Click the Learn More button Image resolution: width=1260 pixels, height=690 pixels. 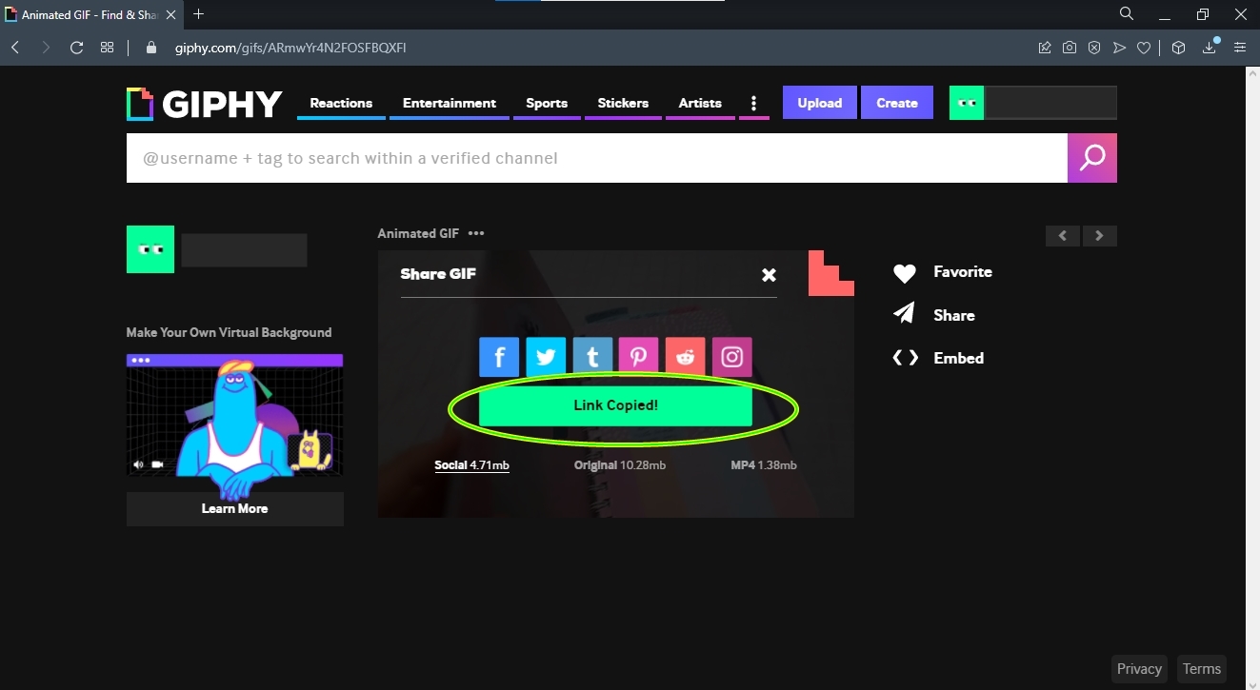234,509
